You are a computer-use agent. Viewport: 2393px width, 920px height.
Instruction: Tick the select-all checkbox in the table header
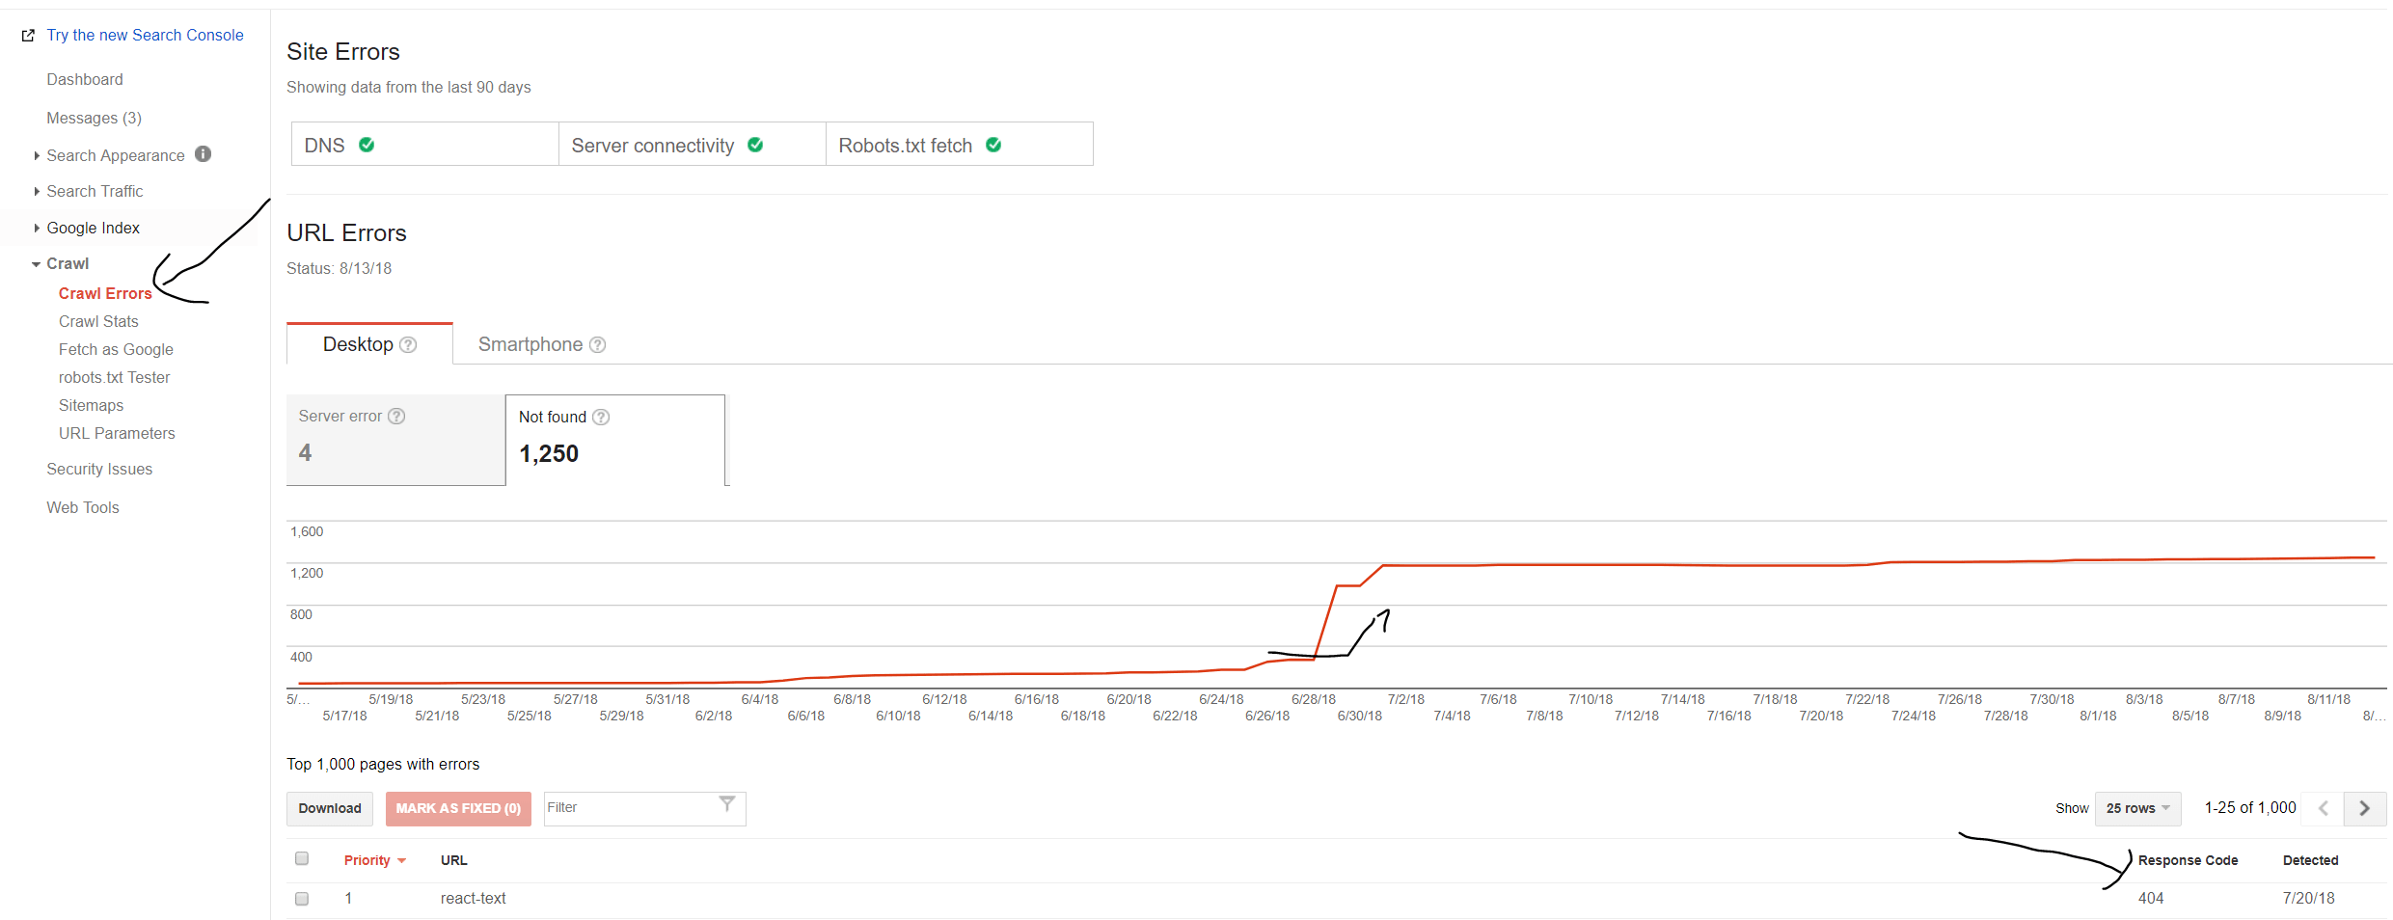click(x=302, y=858)
